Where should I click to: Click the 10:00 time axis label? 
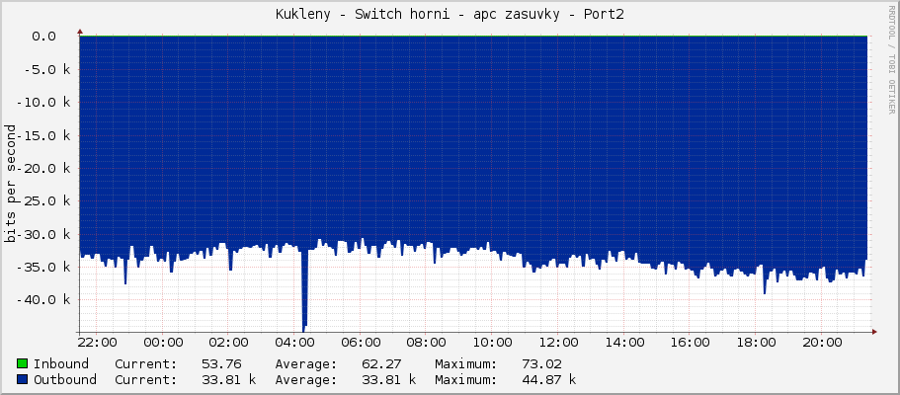(x=492, y=343)
